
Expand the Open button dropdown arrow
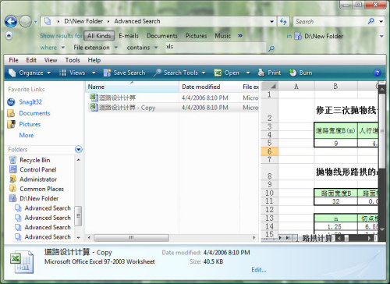248,73
